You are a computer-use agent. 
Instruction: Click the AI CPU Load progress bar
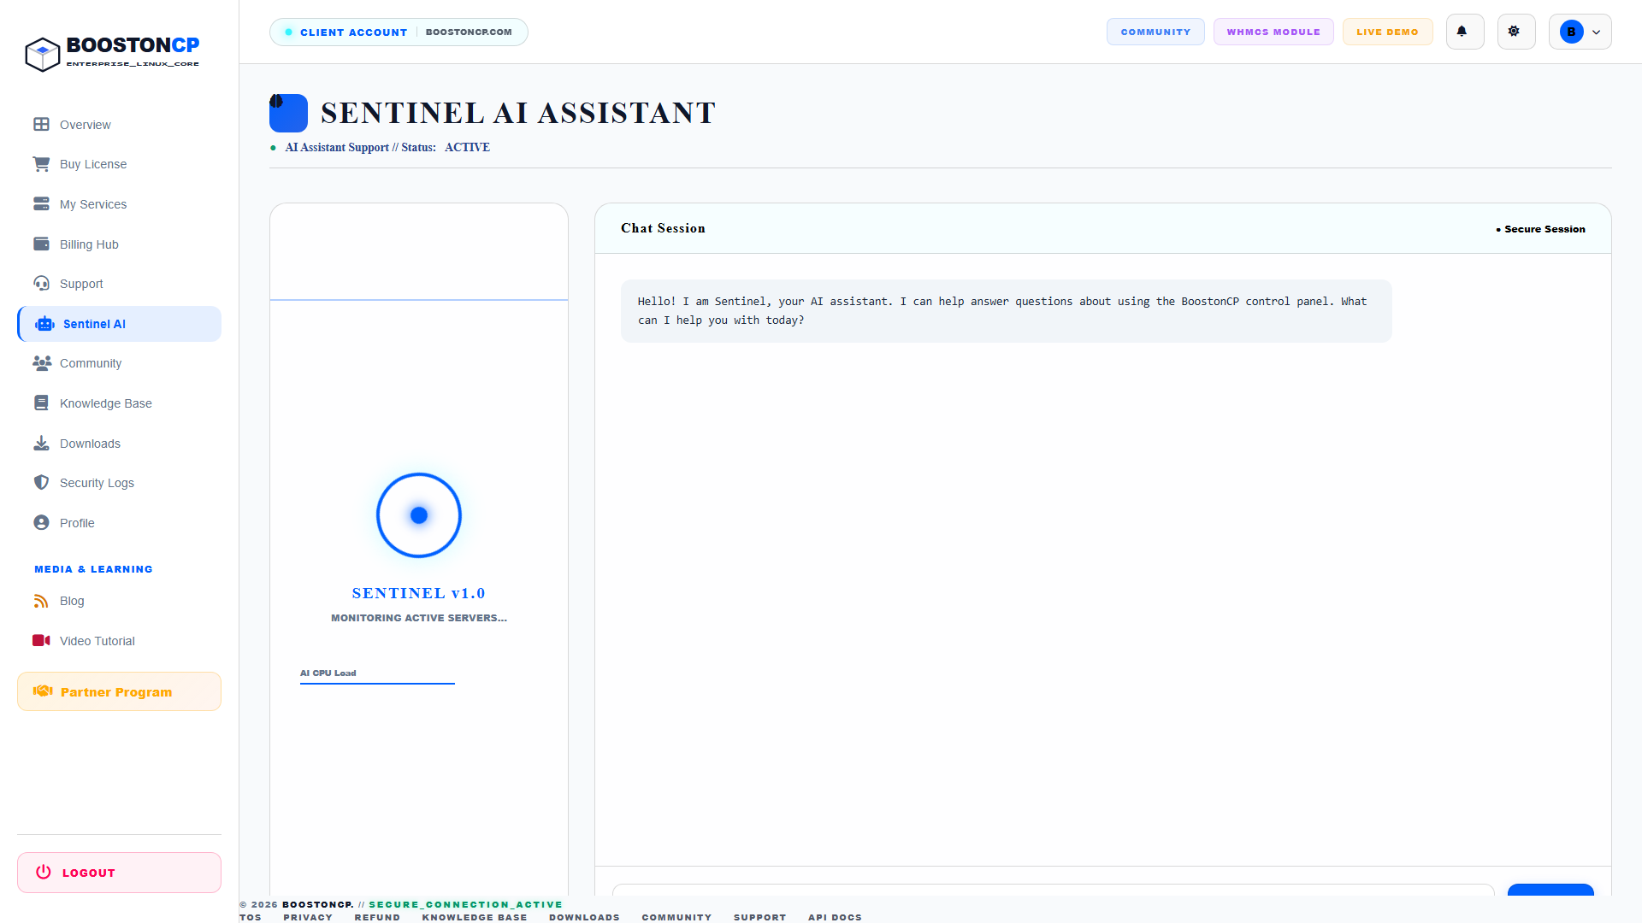click(x=377, y=683)
